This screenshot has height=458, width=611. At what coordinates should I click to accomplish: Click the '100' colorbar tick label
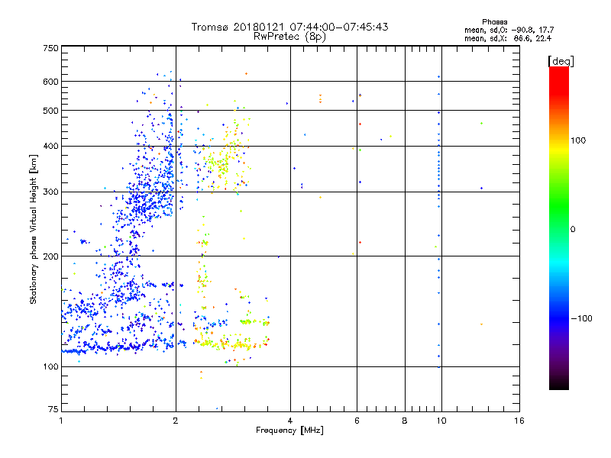point(578,140)
